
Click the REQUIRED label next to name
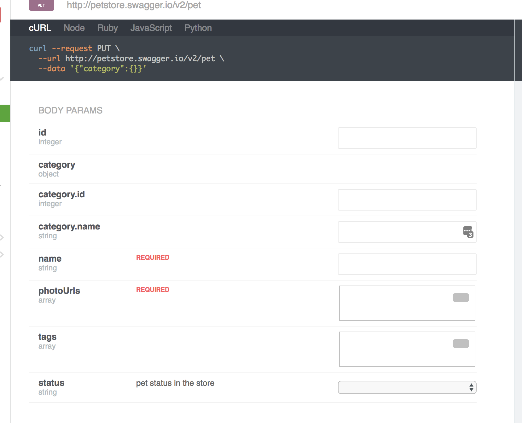[153, 258]
